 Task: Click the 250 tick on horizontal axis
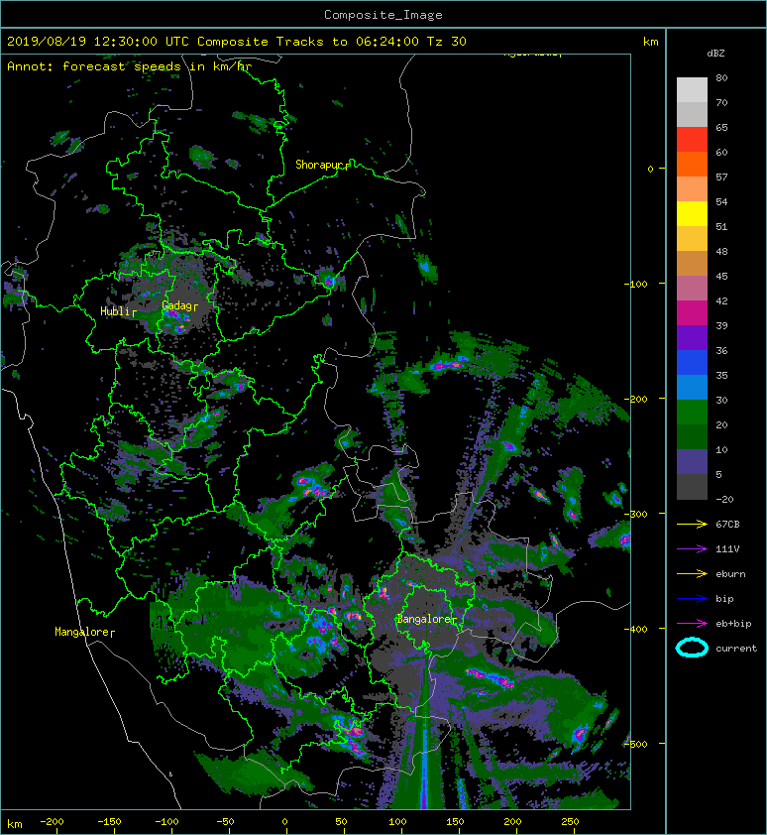[x=570, y=822]
